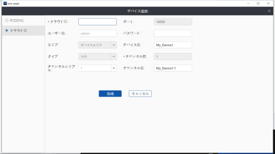Expand the チャンネルシリアル dropdown
The width and height of the screenshot is (275, 154).
(114, 68)
